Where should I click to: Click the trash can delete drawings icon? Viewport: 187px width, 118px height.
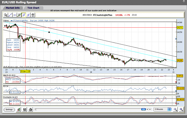pyautogui.click(x=33, y=15)
